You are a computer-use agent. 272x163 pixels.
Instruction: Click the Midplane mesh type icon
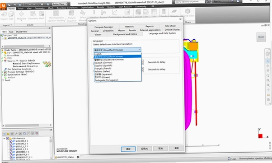(x=21, y=15)
